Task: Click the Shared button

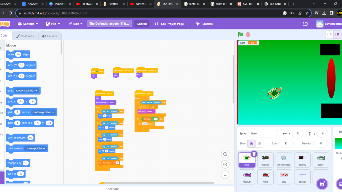Action: [142, 24]
